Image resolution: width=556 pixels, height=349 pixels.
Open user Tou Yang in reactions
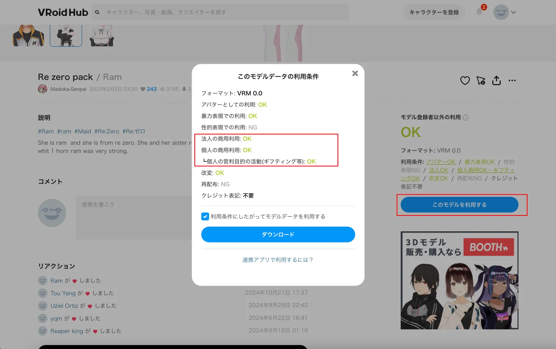tap(63, 293)
